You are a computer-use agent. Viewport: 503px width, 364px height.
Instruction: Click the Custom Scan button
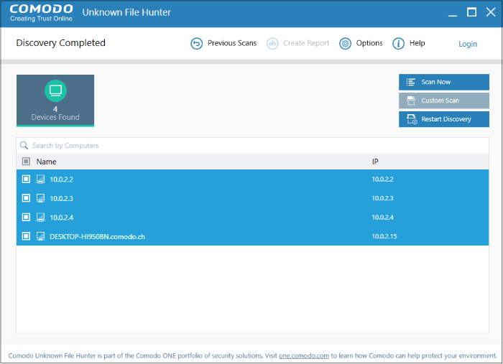pos(444,101)
